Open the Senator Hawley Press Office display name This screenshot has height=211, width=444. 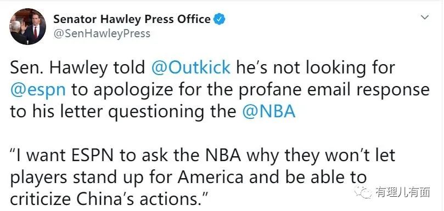pyautogui.click(x=132, y=20)
